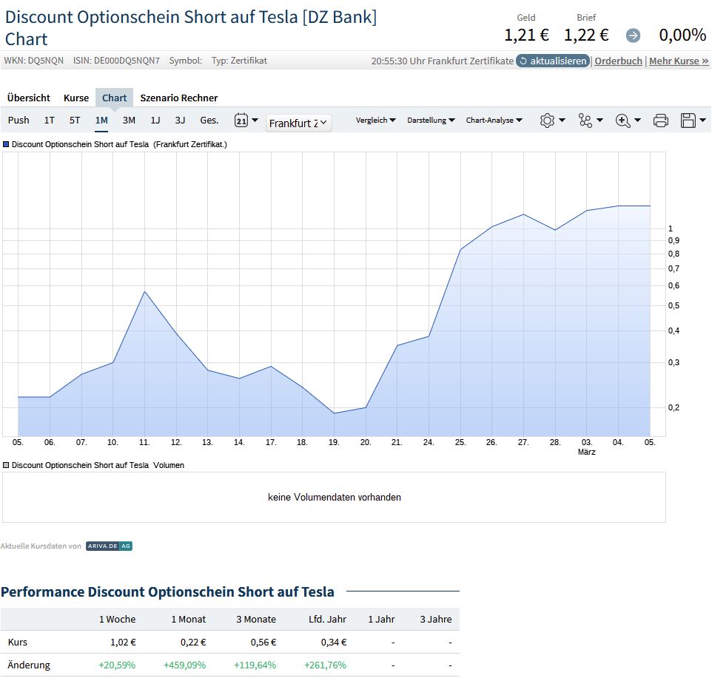
Task: Open the Frankfurt exchange dropdown
Action: point(298,123)
